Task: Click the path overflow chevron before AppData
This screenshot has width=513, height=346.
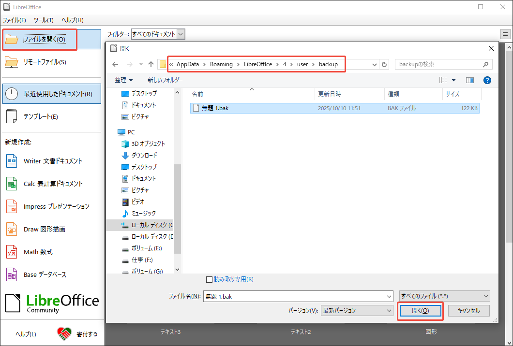Action: 171,64
